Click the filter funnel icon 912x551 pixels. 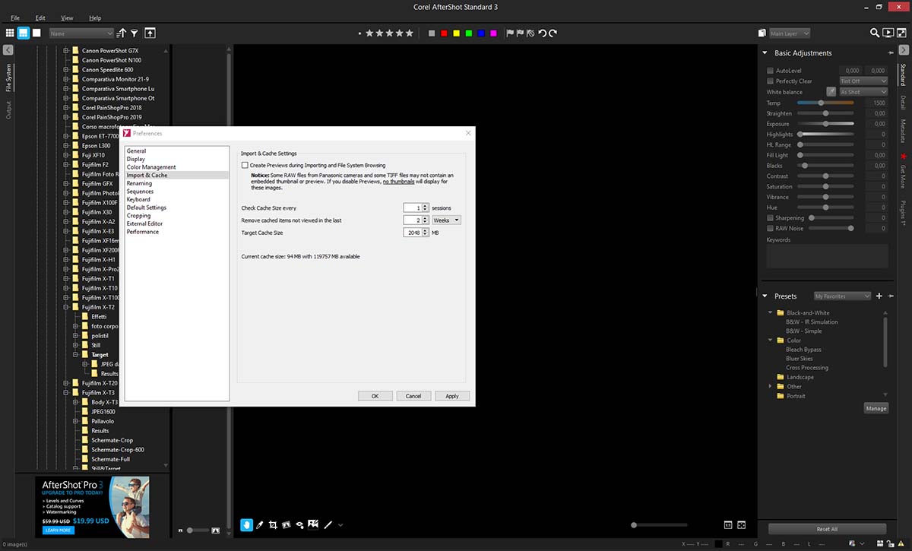(135, 33)
